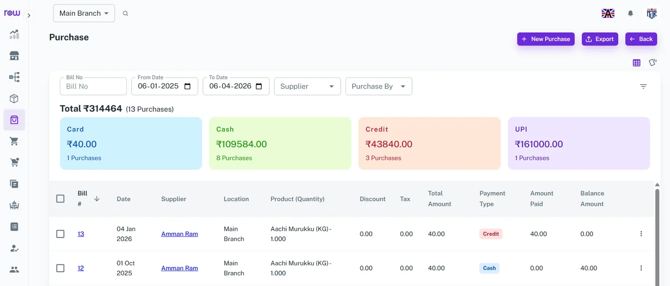Open the analytics chart sidebar icon
Image resolution: width=670 pixels, height=286 pixels.
tap(14, 34)
